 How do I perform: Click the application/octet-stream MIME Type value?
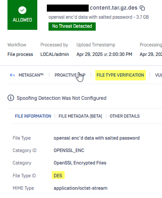tap(80, 188)
